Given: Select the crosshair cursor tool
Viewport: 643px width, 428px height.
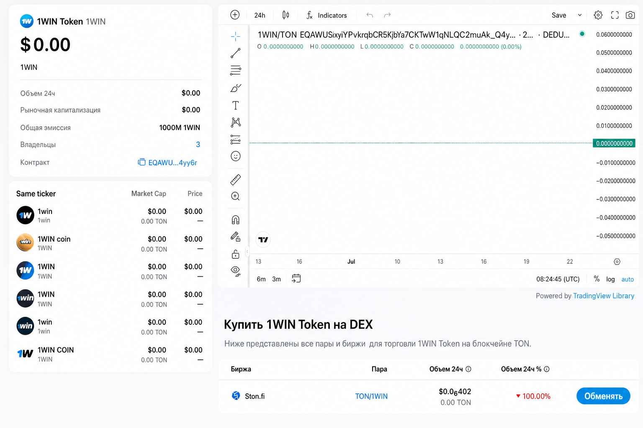Looking at the screenshot, I should point(236,36).
